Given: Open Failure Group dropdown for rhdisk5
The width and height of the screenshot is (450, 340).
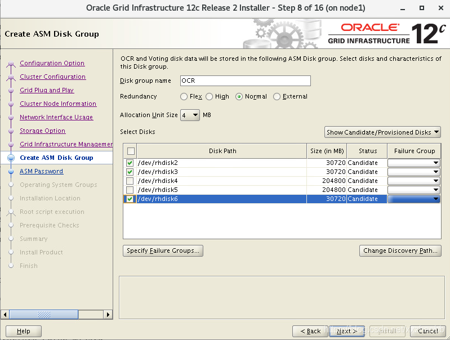Looking at the screenshot, I should [x=414, y=190].
